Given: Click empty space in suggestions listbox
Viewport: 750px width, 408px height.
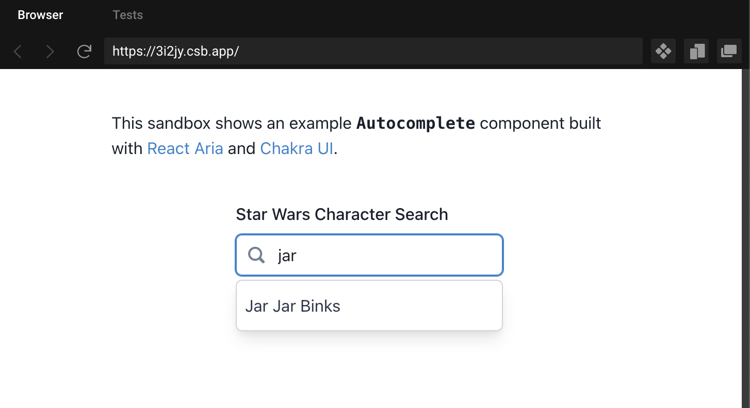Looking at the screenshot, I should coord(438,306).
